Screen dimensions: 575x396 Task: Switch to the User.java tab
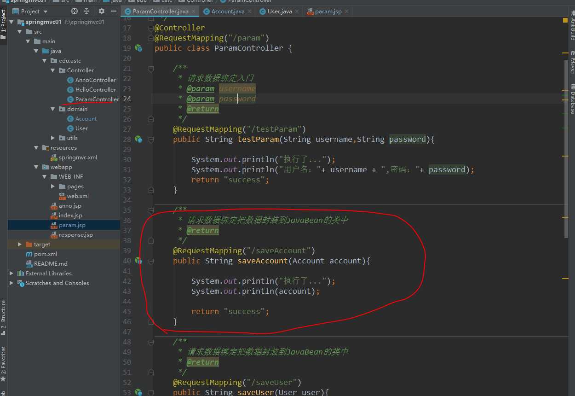279,12
